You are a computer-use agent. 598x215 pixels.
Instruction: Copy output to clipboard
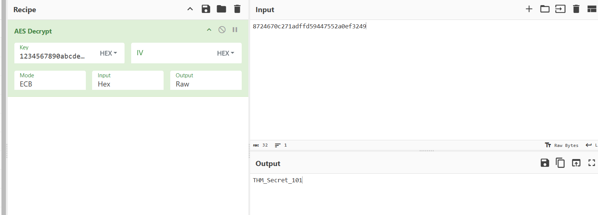(x=560, y=163)
